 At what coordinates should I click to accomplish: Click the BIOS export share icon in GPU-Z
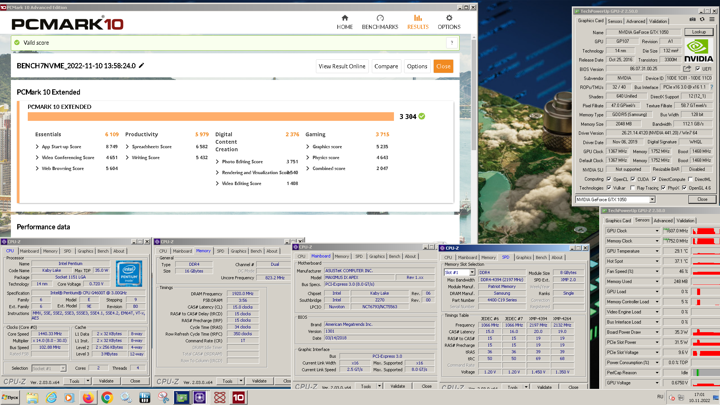pyautogui.click(x=687, y=69)
